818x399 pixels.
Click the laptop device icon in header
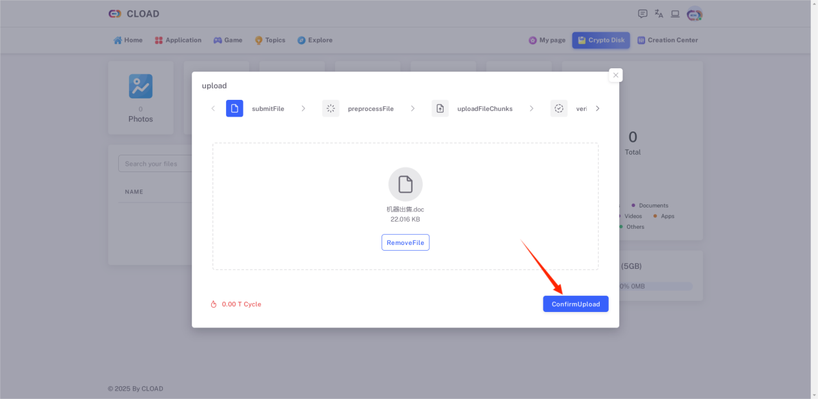[x=675, y=14]
